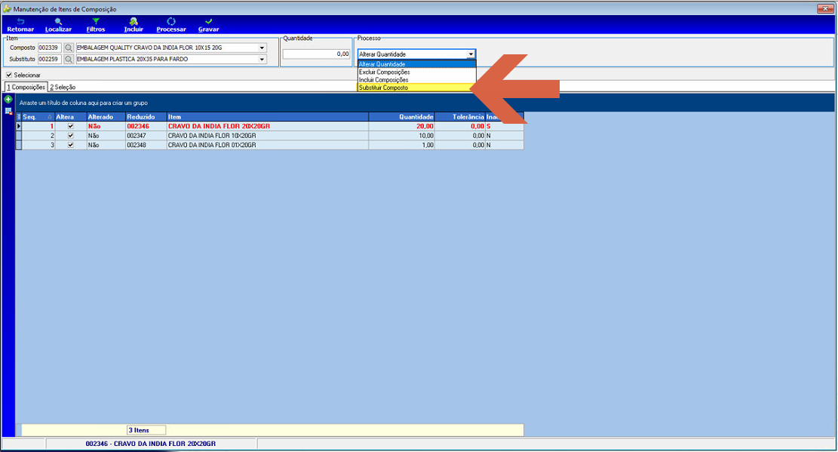Click the 3 Itens footer summary
Viewport: 838px width, 452px height.
point(146,430)
